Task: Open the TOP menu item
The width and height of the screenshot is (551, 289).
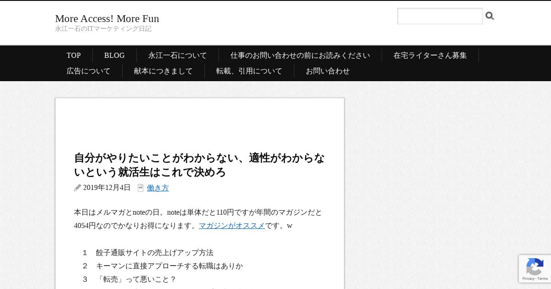Action: click(73, 56)
